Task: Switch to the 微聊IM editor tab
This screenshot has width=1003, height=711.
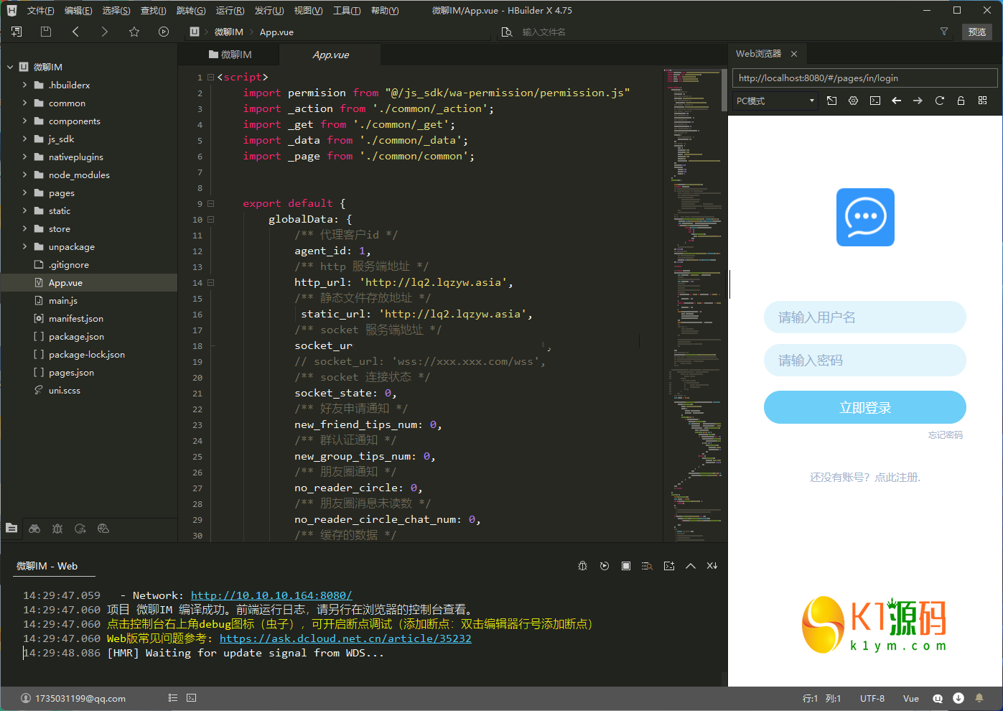Action: (230, 55)
